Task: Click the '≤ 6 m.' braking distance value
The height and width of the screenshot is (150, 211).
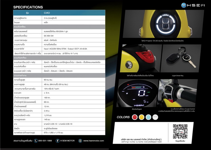Action: 47,93
